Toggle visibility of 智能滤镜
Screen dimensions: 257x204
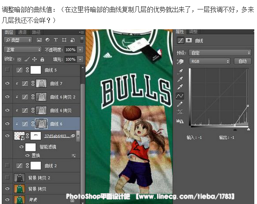click(x=21, y=147)
